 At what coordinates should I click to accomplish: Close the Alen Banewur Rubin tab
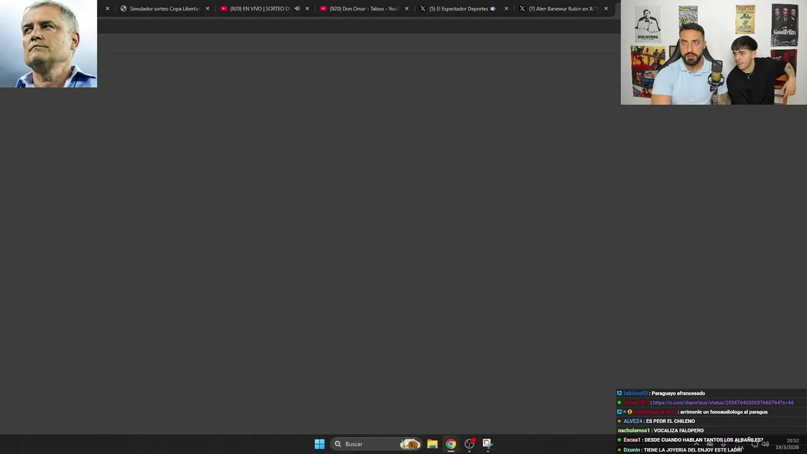606,9
